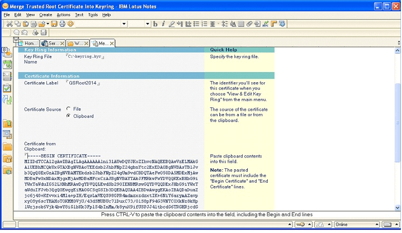Image resolution: width=402 pixels, height=233 pixels.
Task: Click the Certificate Label field GSRoot2014
Action: tap(83, 83)
